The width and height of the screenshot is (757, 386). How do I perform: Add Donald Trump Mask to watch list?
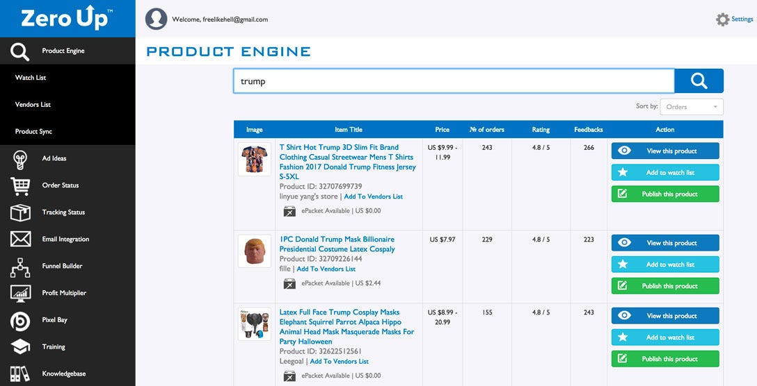[665, 265]
